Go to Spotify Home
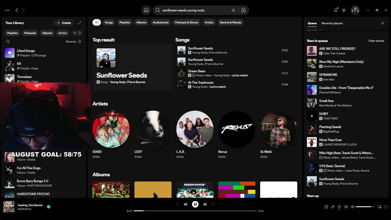The height and width of the screenshot is (220, 391). pos(146,10)
